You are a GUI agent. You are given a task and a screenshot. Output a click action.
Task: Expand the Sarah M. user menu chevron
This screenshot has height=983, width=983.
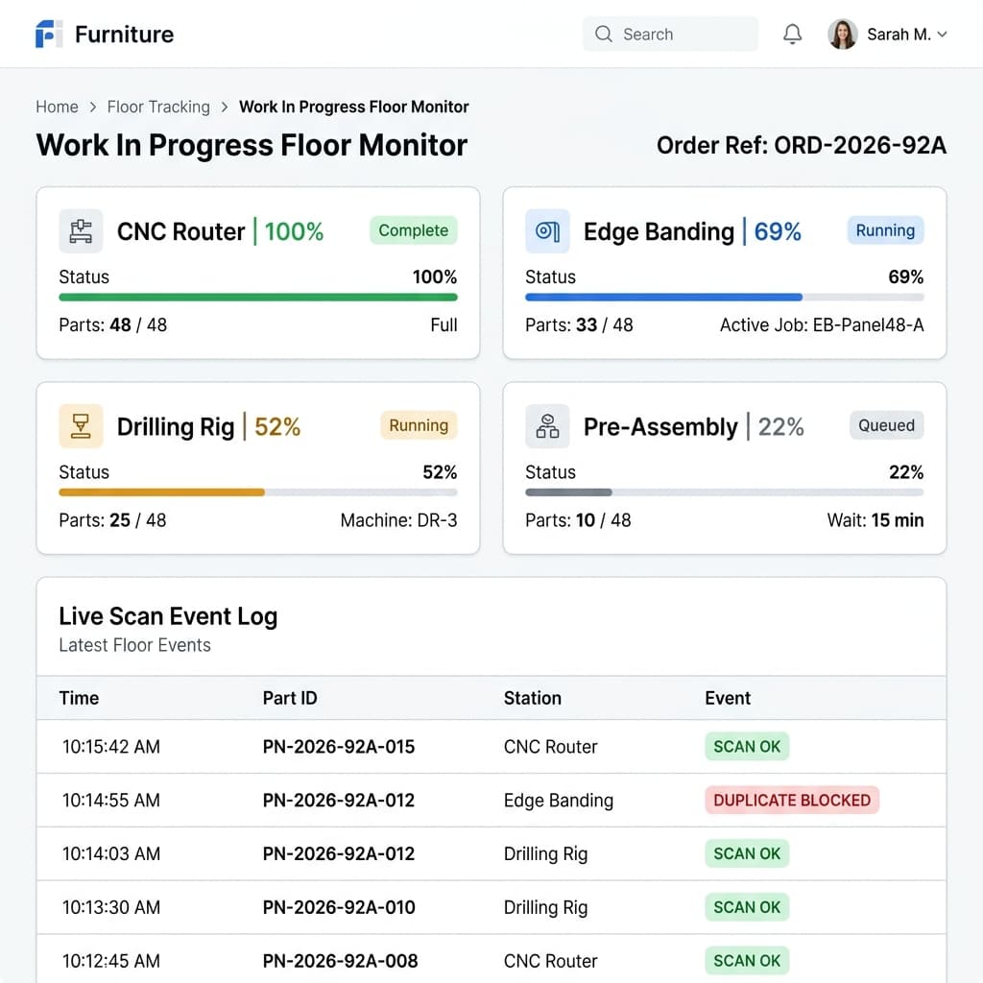(942, 35)
